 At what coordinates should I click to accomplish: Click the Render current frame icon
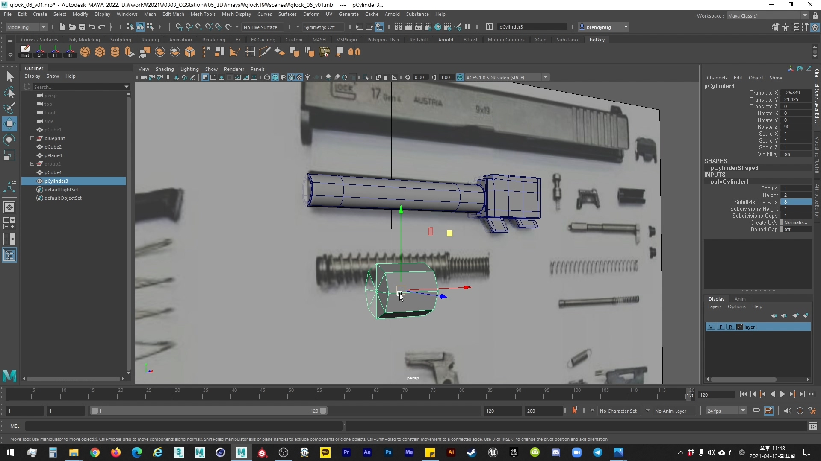pos(408,27)
